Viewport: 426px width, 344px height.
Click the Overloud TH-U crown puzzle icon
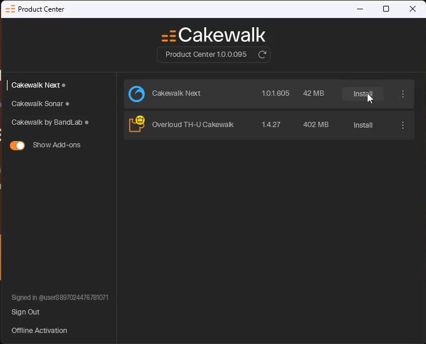click(x=137, y=124)
